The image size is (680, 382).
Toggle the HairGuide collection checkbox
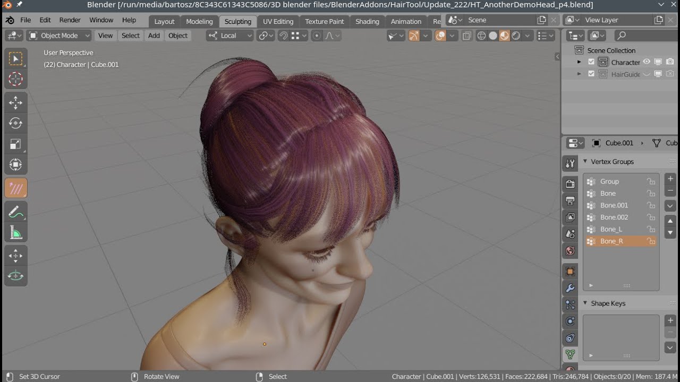click(x=591, y=74)
